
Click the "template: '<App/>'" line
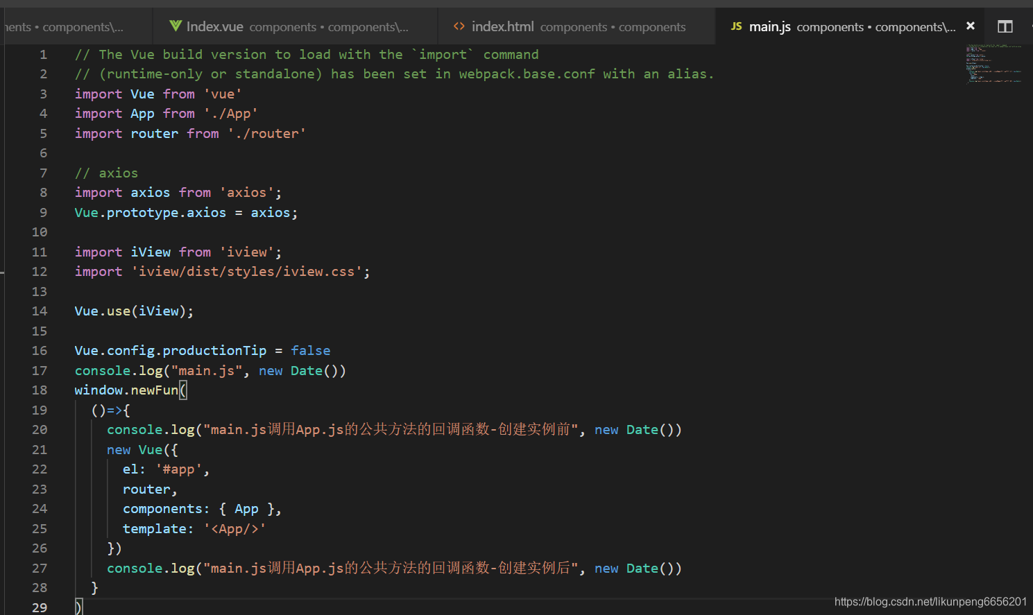(x=194, y=529)
